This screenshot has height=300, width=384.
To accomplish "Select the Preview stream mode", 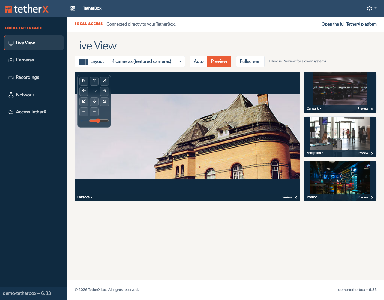I will [x=219, y=61].
